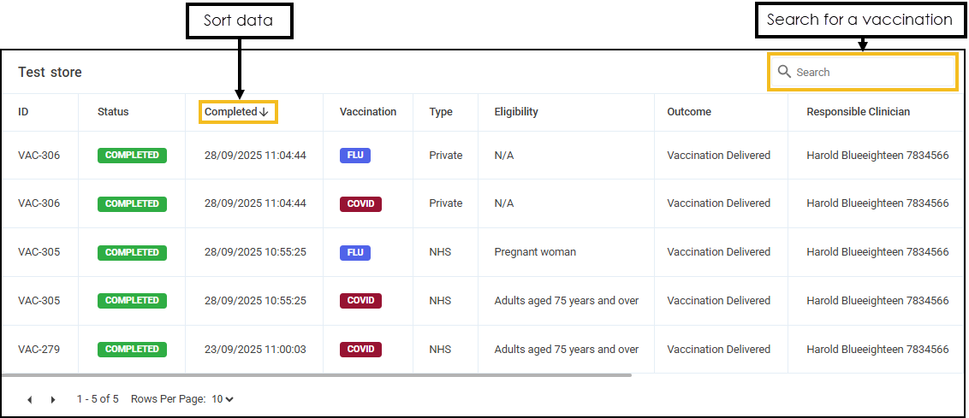Click the Eligibility column header

(516, 112)
